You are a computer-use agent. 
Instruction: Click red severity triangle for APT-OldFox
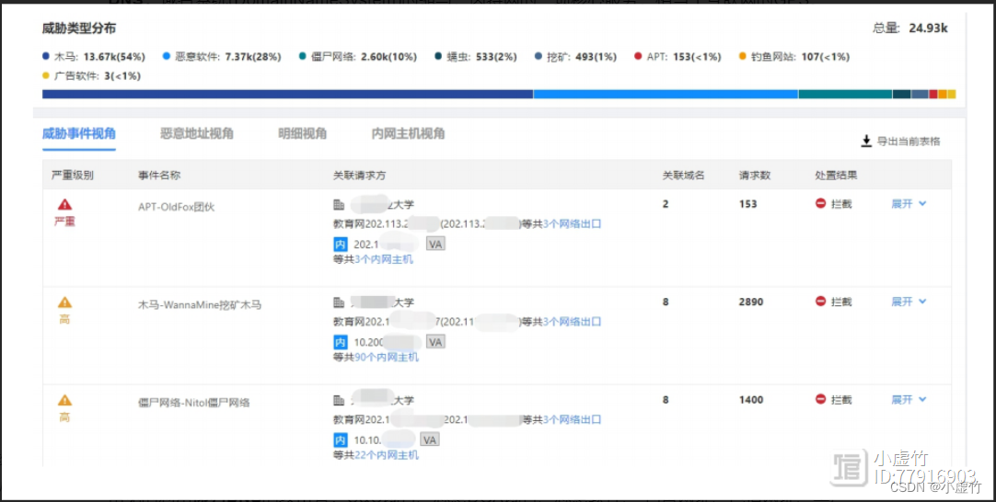pyautogui.click(x=64, y=204)
